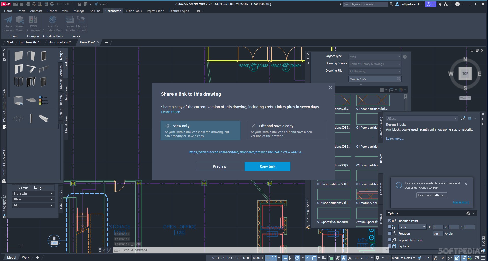Switch to Stairs Roof Plan drawing tab
This screenshot has height=261, width=488.
pyautogui.click(x=60, y=42)
